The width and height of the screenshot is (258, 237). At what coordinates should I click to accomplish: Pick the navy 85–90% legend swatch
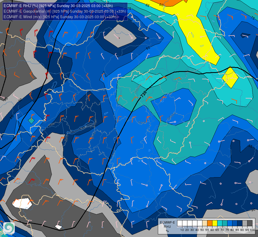[x=240, y=223]
